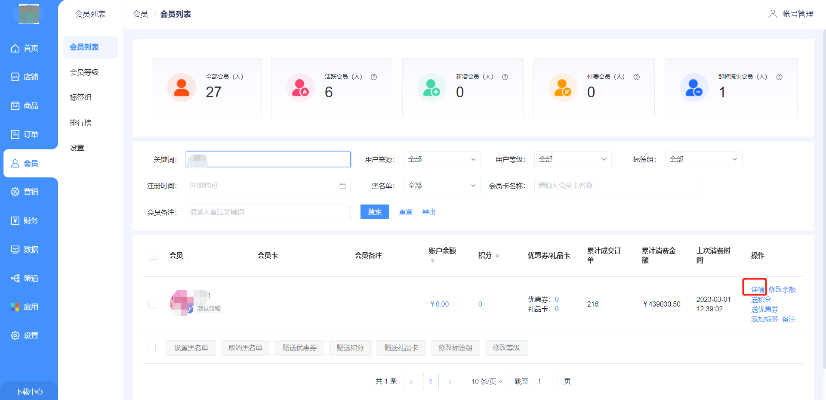Open 会员等级 in the submenu

coord(84,72)
